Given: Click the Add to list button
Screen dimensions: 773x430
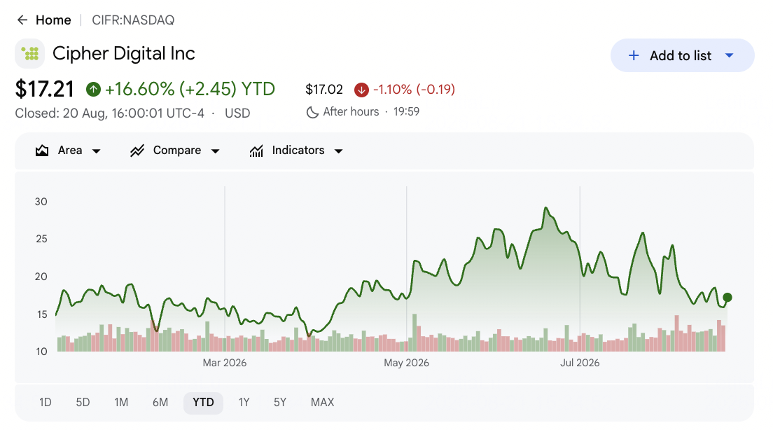Looking at the screenshot, I should pos(682,55).
